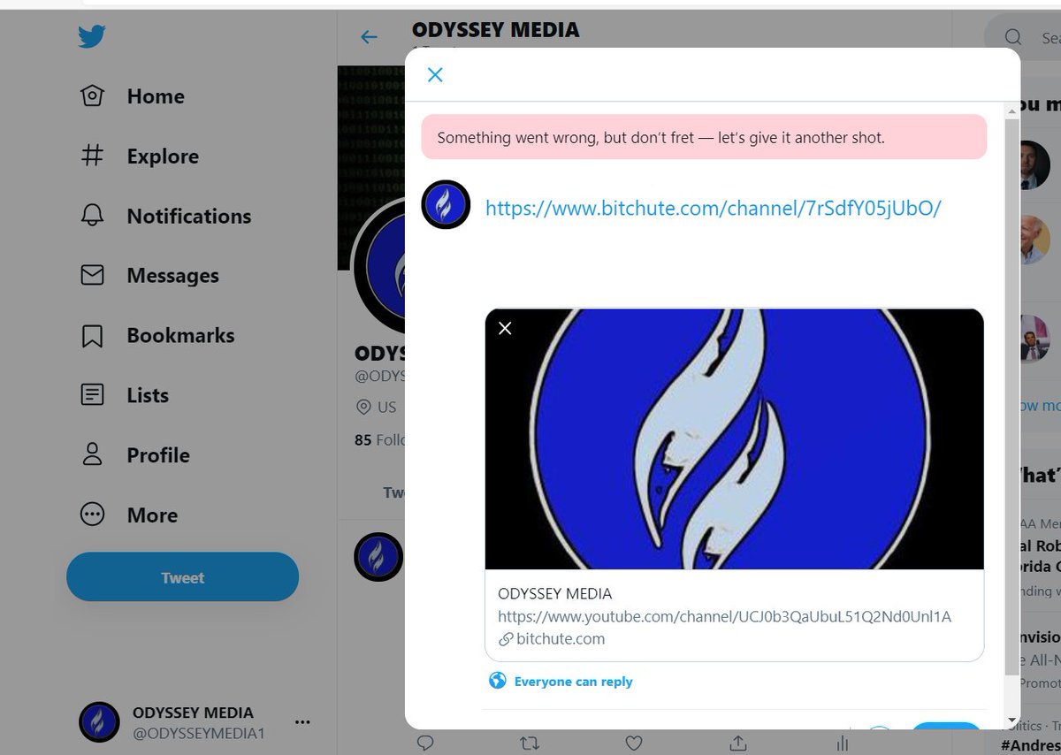
Task: Open Explore in sidebar
Action: (x=139, y=156)
